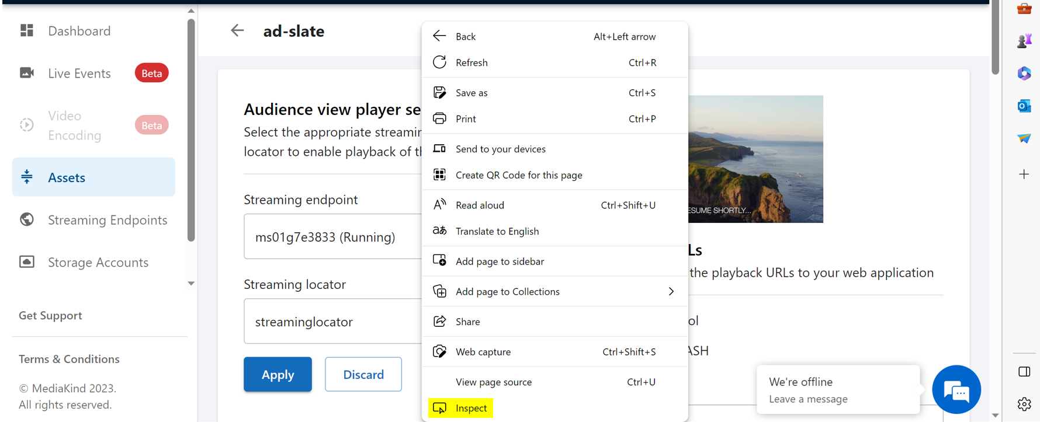
Task: Open the Get Support link
Action: click(50, 315)
